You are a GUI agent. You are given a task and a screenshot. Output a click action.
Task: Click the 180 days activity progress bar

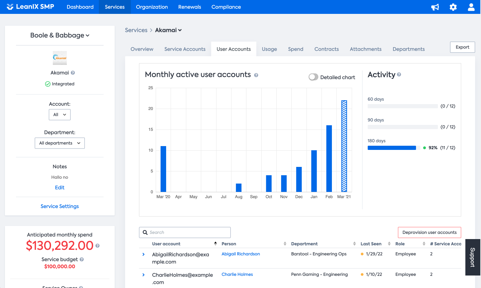click(x=394, y=148)
